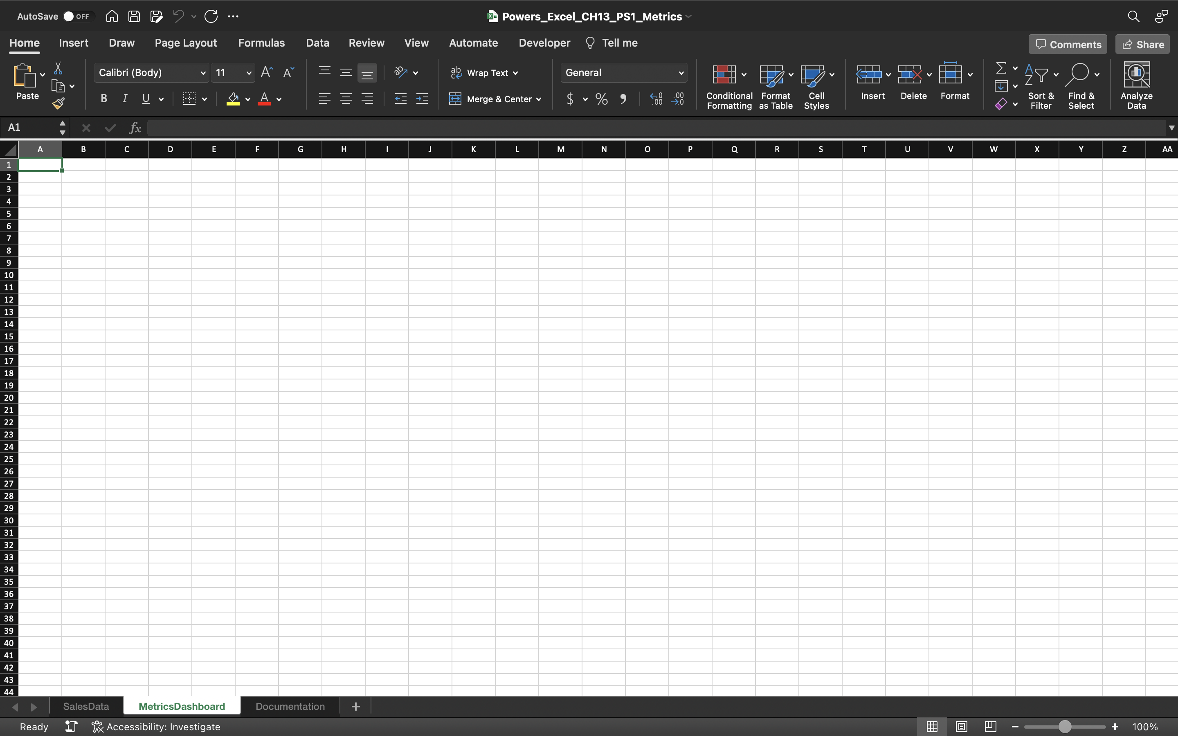Viewport: 1178px width, 736px height.
Task: Select the Wrap Text option
Action: coord(484,72)
